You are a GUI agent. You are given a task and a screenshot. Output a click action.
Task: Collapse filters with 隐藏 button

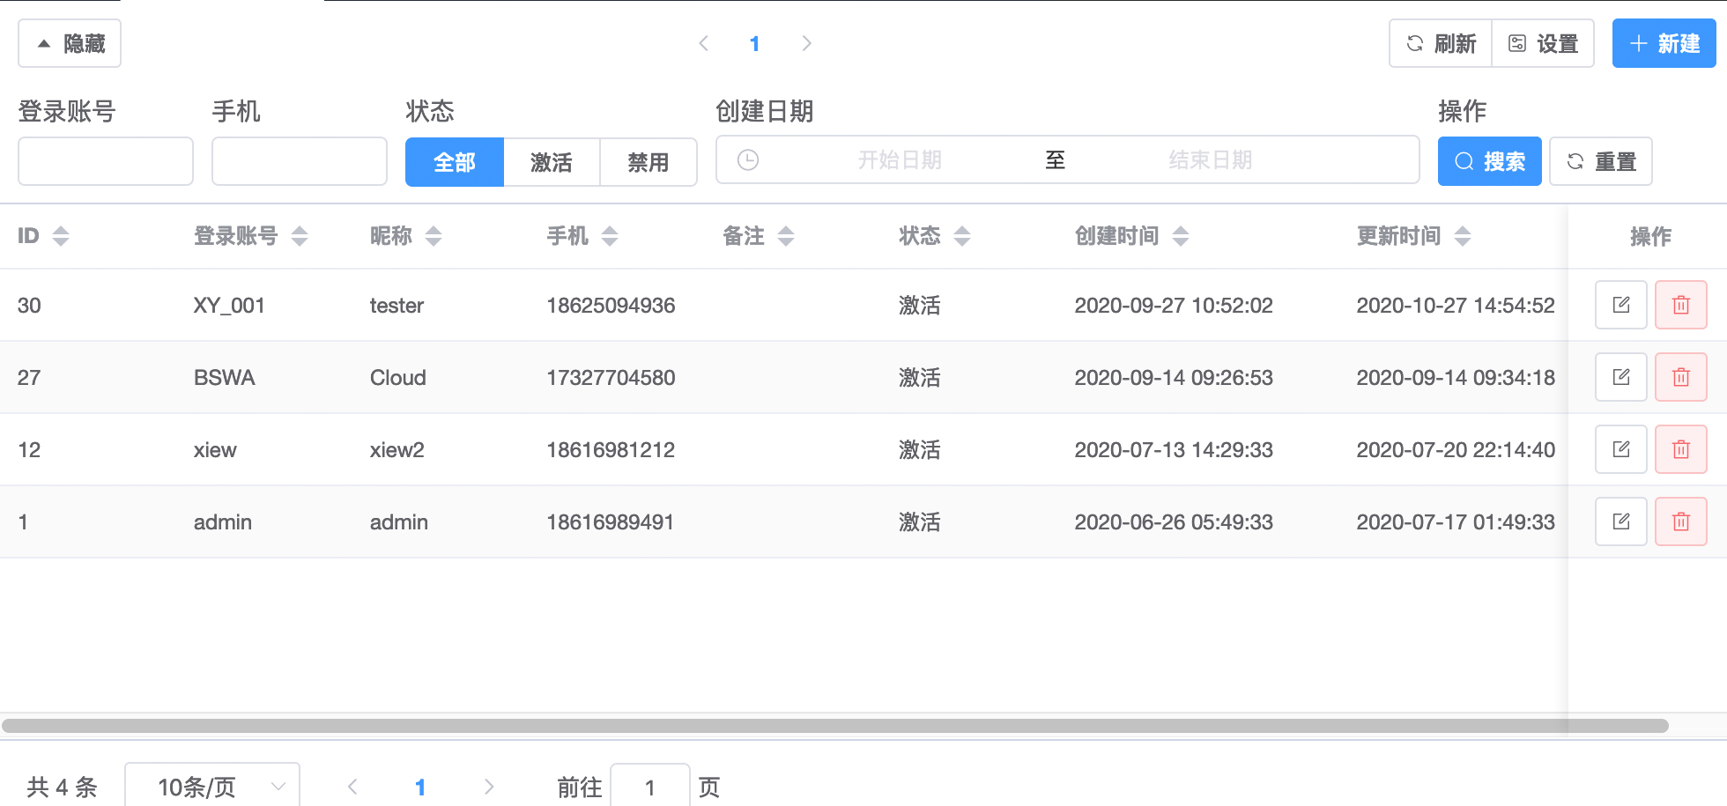point(70,43)
